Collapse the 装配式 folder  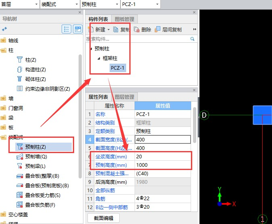[x=3, y=138]
